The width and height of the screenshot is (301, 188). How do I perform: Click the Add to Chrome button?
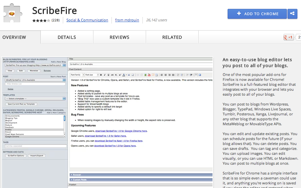(257, 13)
